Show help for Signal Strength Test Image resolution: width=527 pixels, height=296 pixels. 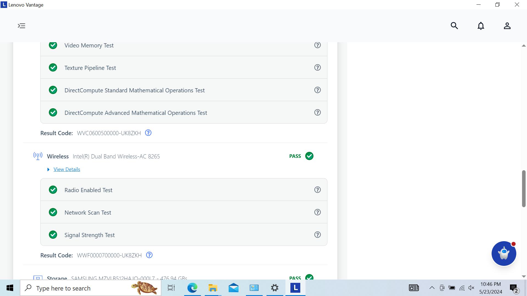tap(318, 235)
